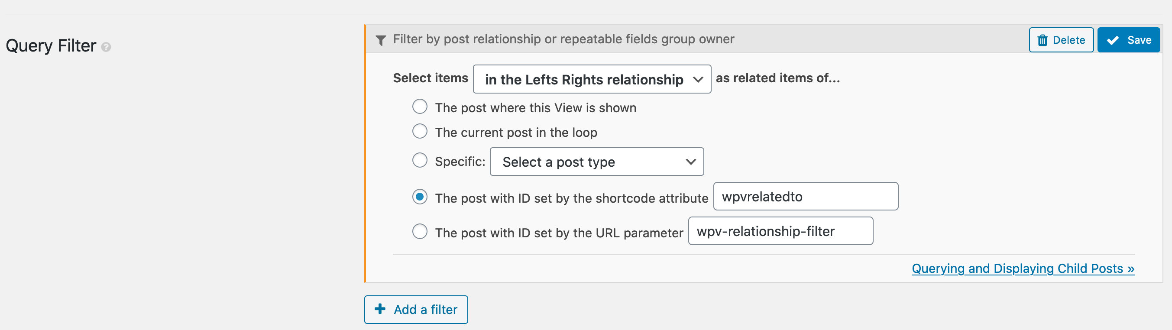
Task: Add a filter to the query
Action: click(416, 310)
